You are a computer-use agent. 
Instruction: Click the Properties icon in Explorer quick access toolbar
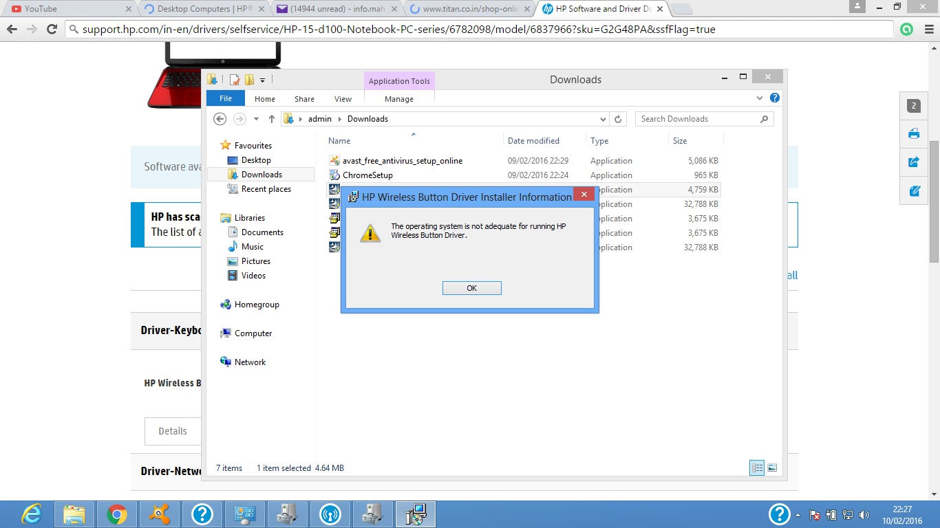click(x=235, y=80)
